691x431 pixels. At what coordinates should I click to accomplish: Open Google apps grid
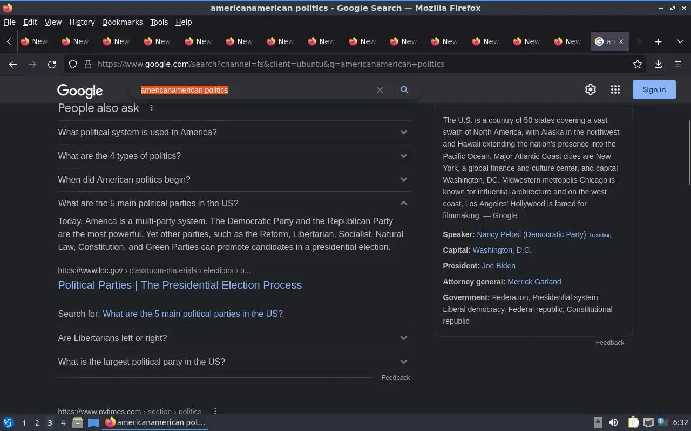tap(615, 90)
